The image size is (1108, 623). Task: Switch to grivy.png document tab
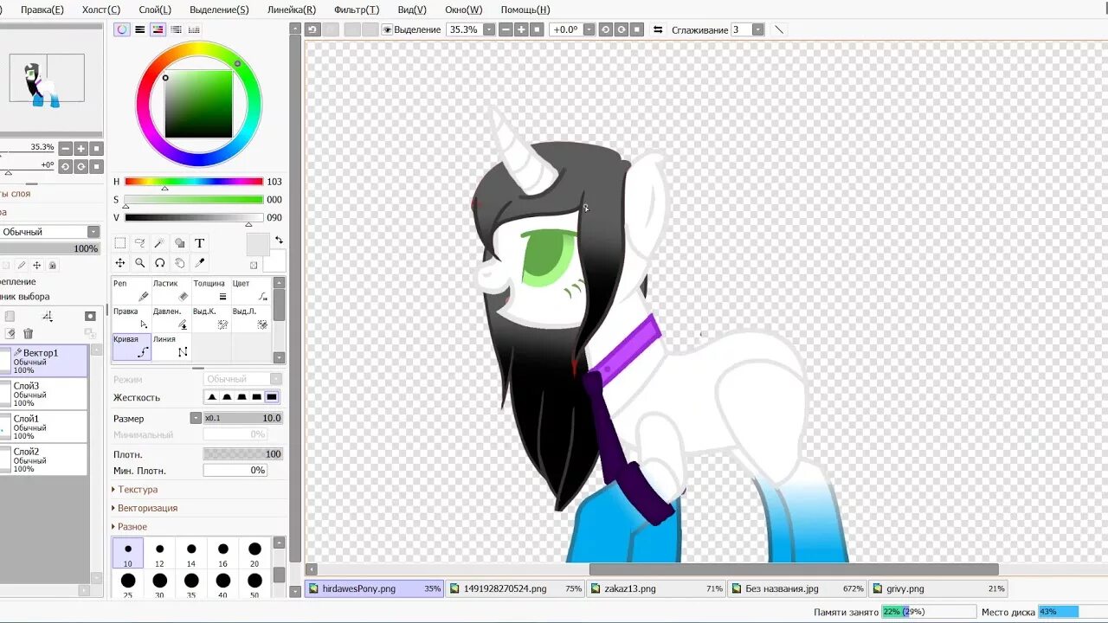(937, 588)
